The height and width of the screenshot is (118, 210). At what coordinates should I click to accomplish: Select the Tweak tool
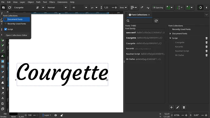[2, 82]
